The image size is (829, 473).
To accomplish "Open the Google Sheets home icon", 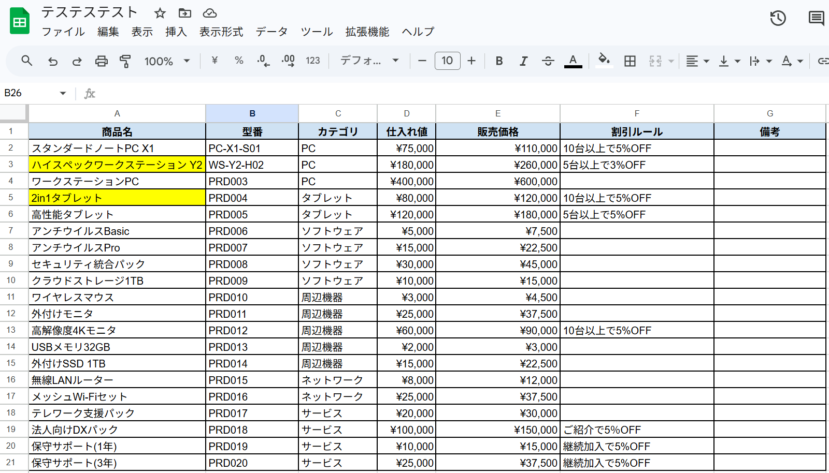I will click(20, 21).
